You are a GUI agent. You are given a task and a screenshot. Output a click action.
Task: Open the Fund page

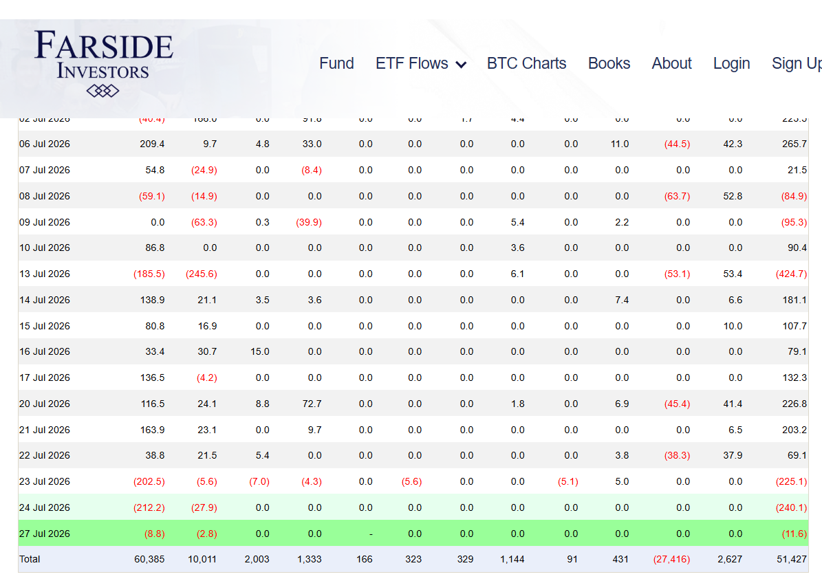coord(336,63)
